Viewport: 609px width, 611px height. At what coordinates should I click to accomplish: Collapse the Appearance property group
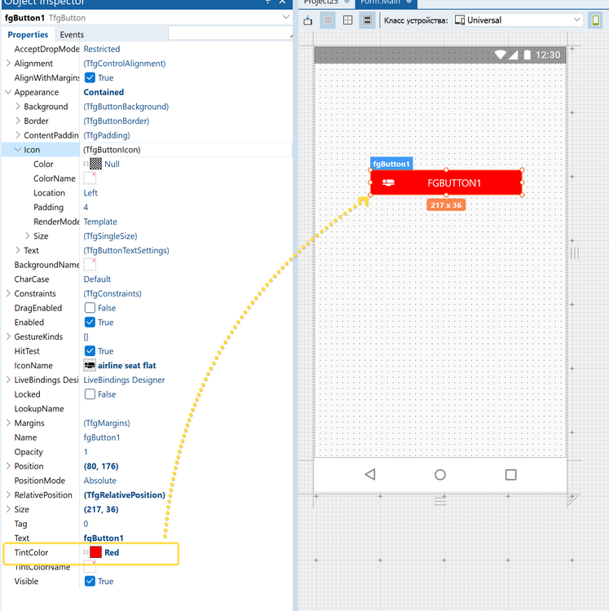coord(8,93)
